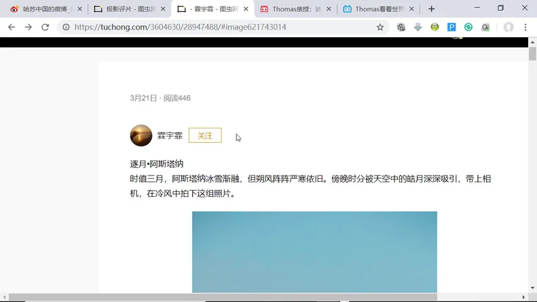
Task: Click the vertical scrollbar down arrow
Action: click(532, 288)
